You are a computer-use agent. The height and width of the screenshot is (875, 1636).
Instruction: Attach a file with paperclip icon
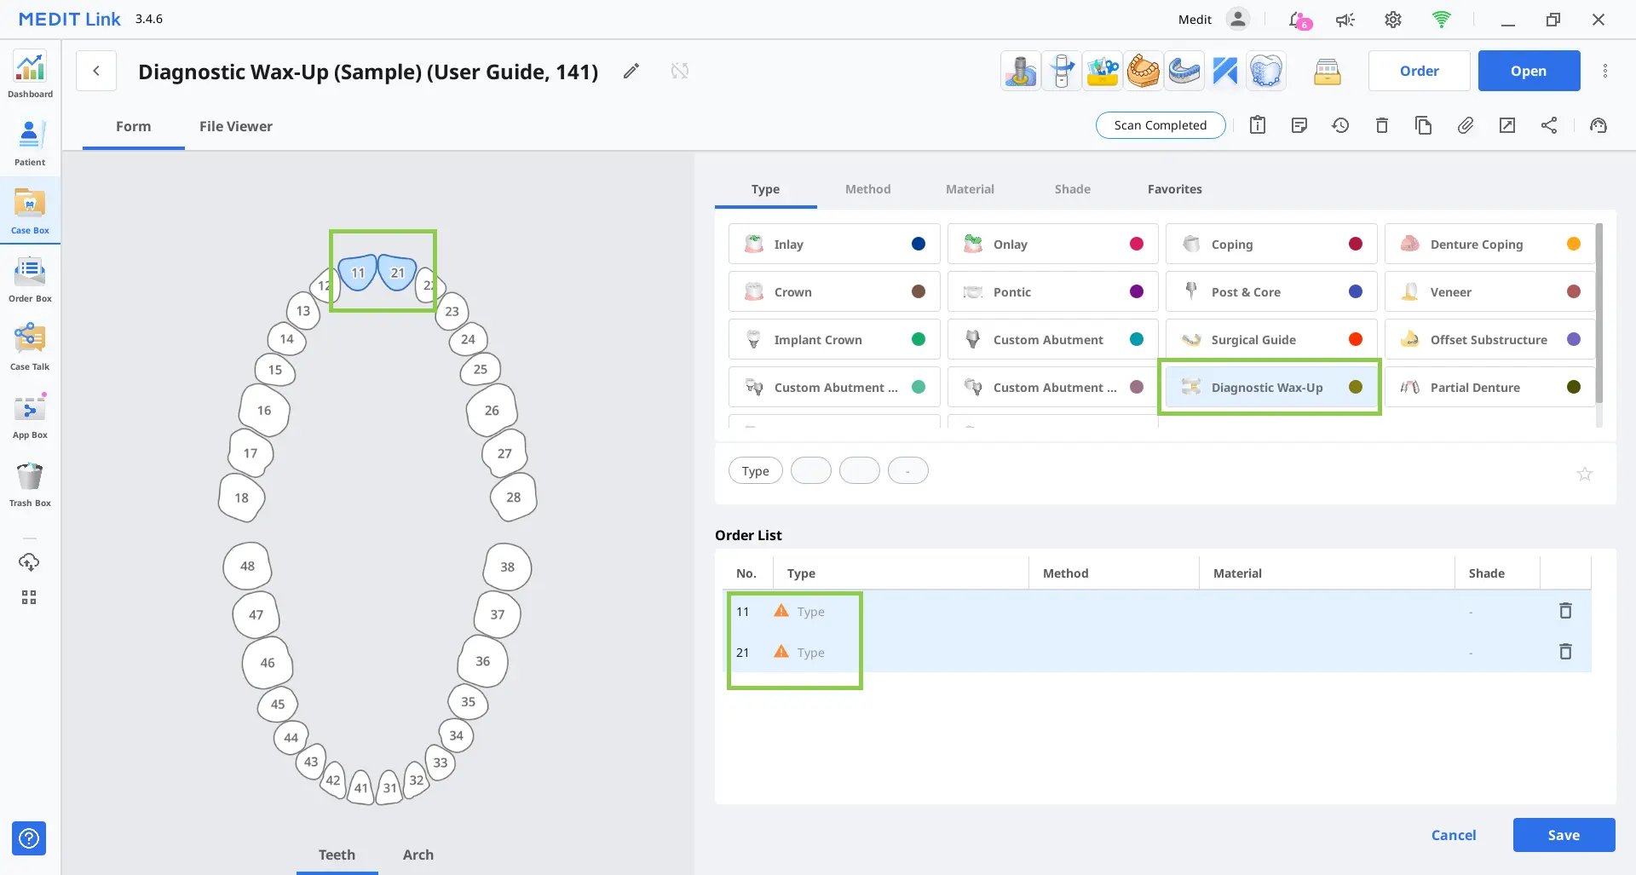click(1466, 125)
